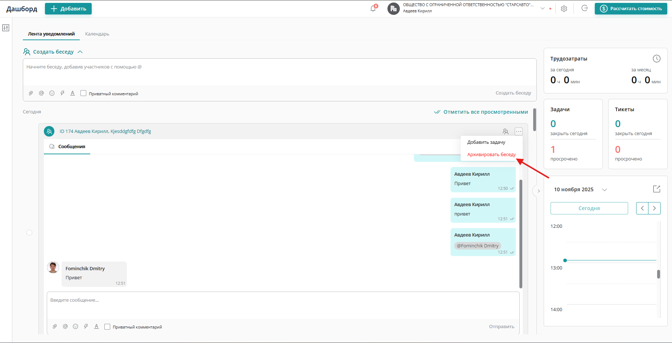This screenshot has width=672, height=343.
Task: Open the left sidebar filter settings icon
Action: click(6, 28)
